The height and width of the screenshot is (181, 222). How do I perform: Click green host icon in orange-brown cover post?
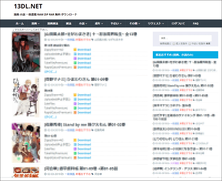(x=75, y=153)
